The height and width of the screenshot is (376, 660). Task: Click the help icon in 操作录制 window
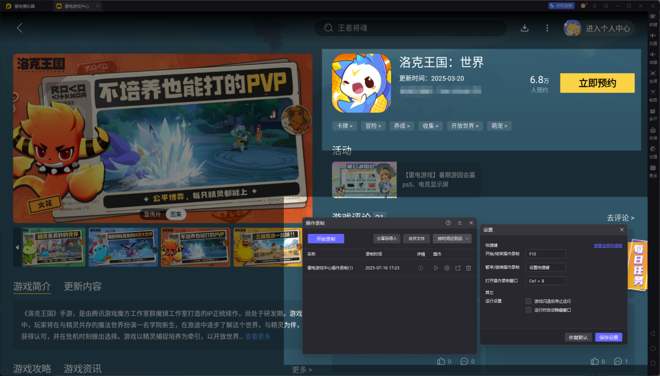tap(448, 222)
